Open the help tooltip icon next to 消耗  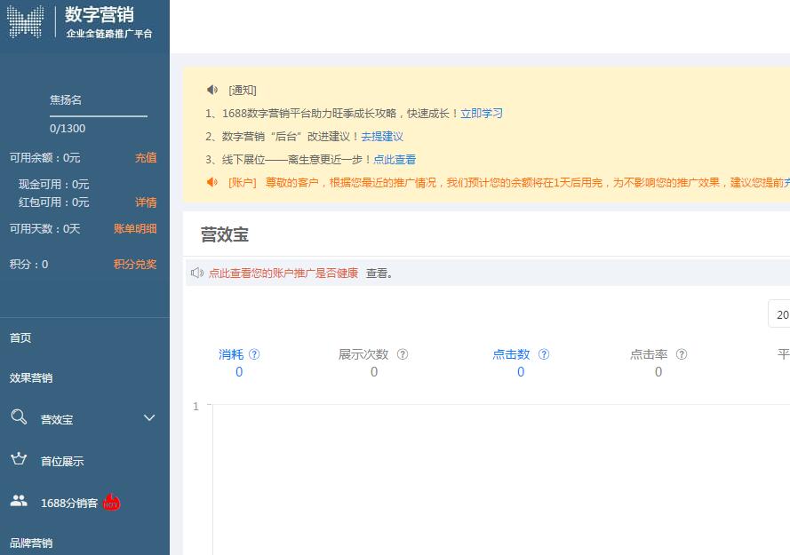coord(255,353)
